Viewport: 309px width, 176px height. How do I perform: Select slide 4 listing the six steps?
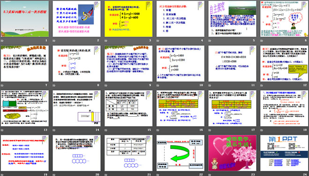[x=180, y=19]
